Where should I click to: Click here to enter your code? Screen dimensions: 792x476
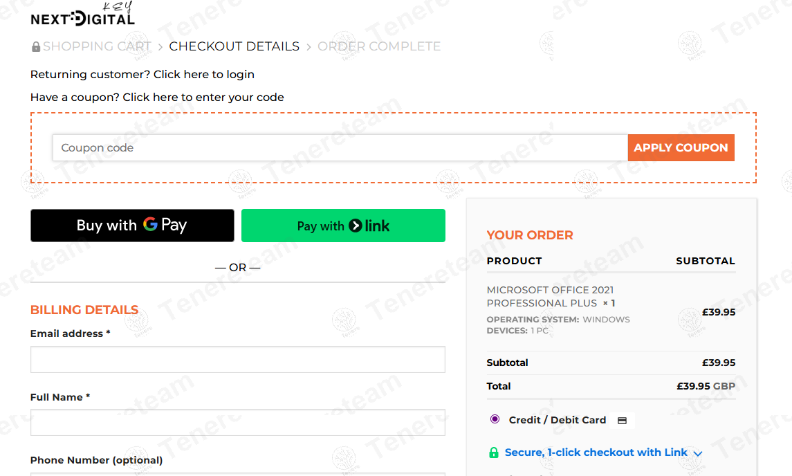pyautogui.click(x=203, y=98)
